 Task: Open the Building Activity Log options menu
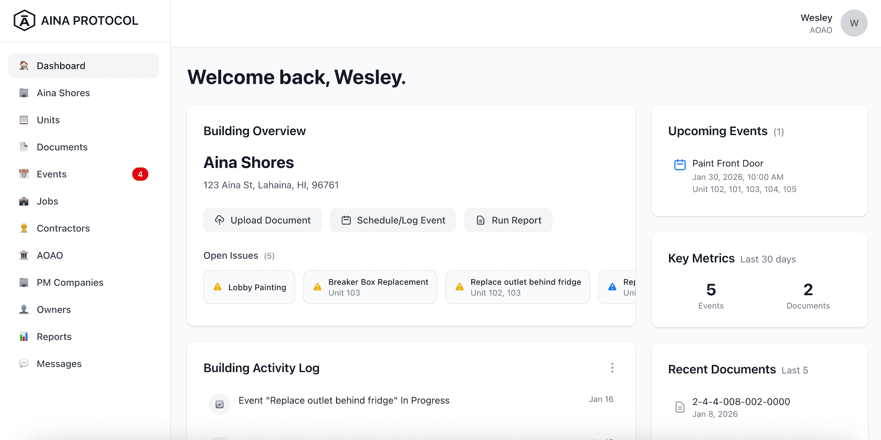coord(612,368)
